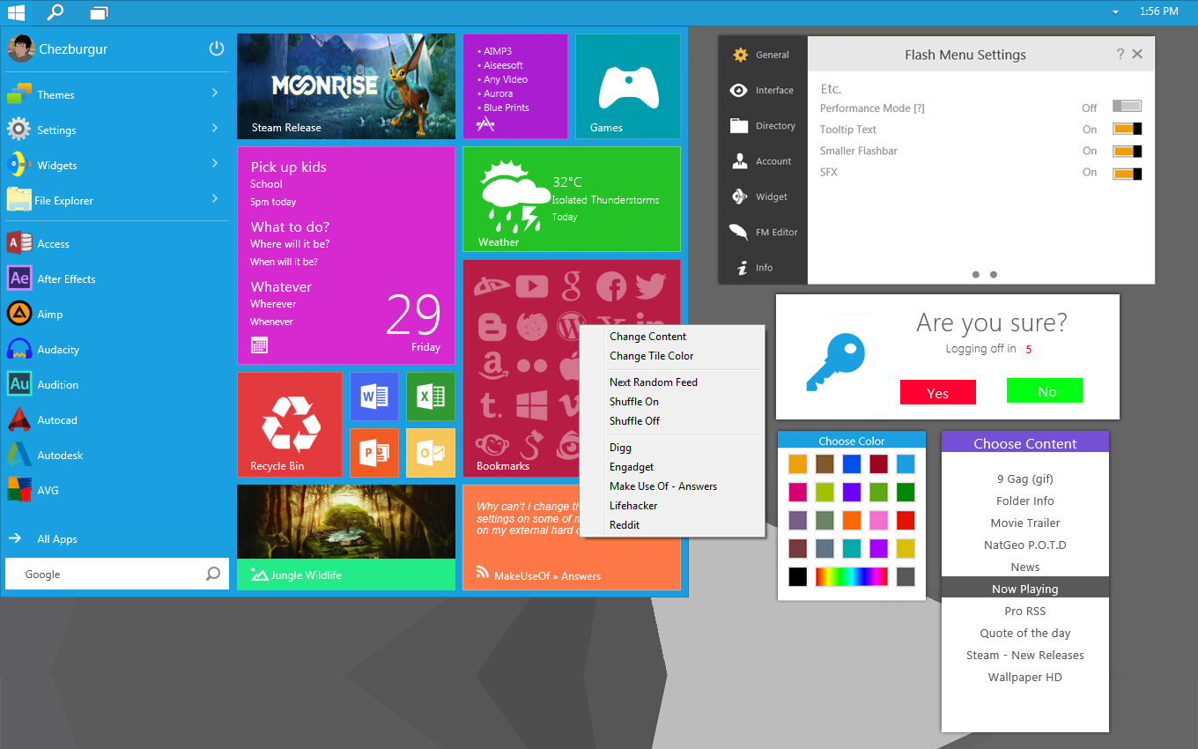Open the Word tile
This screenshot has width=1198, height=749.
click(374, 397)
